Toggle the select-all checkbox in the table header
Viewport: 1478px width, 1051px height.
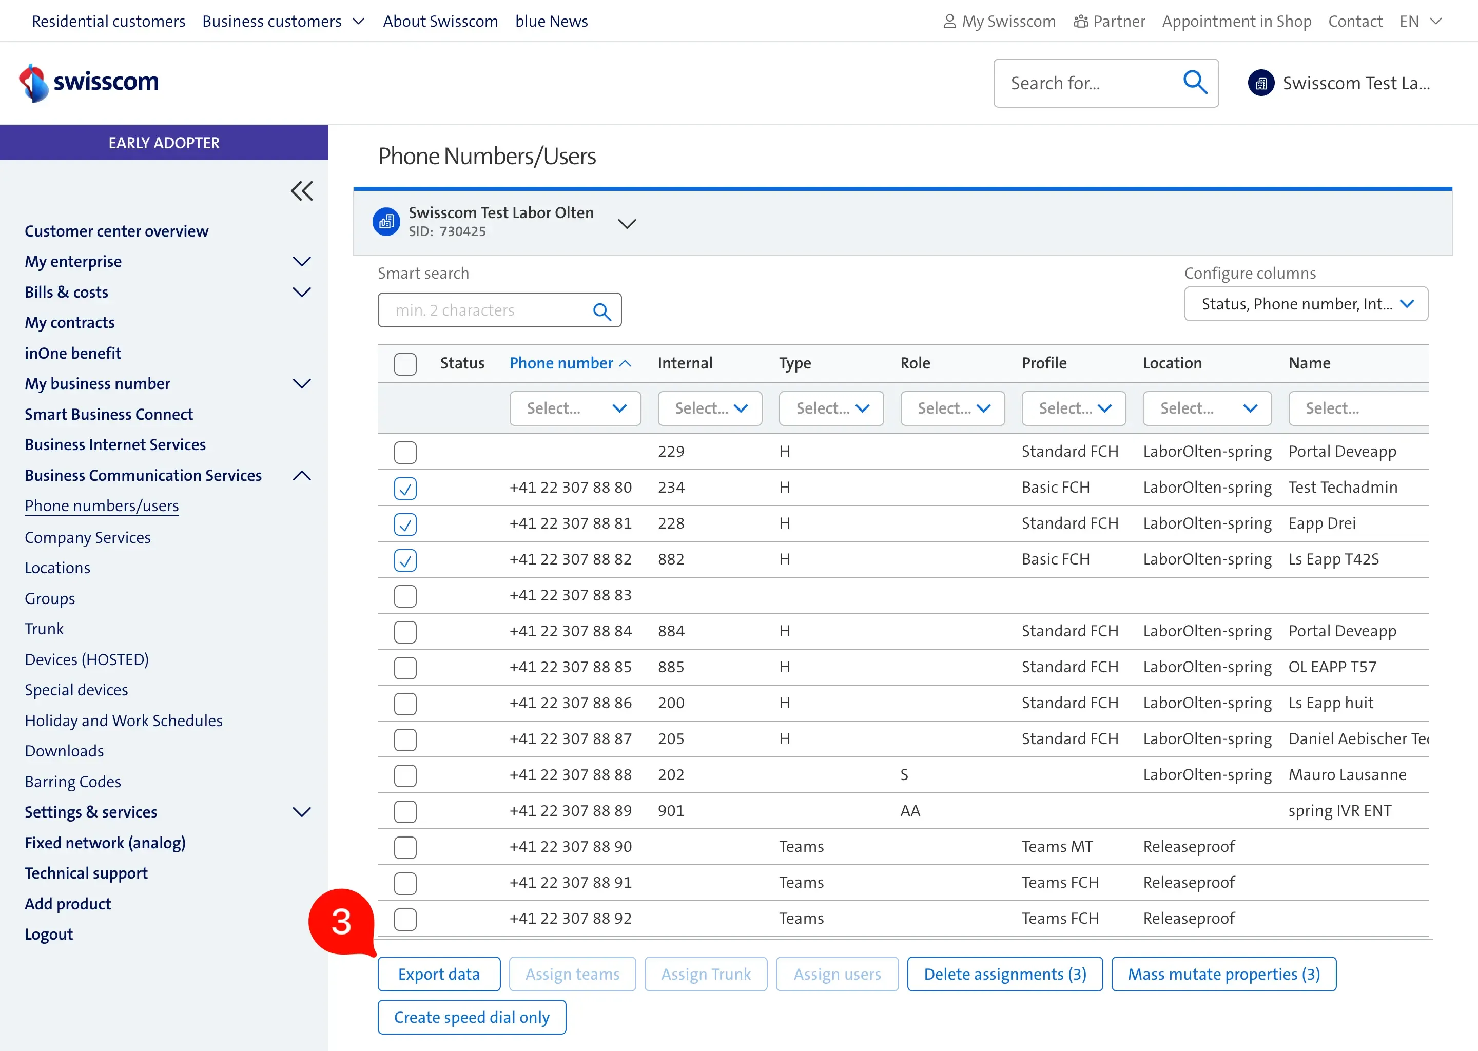tap(405, 364)
